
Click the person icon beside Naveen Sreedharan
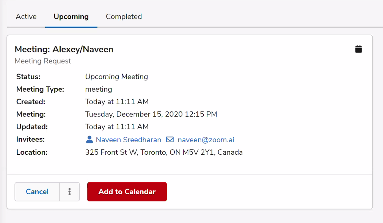pos(89,140)
